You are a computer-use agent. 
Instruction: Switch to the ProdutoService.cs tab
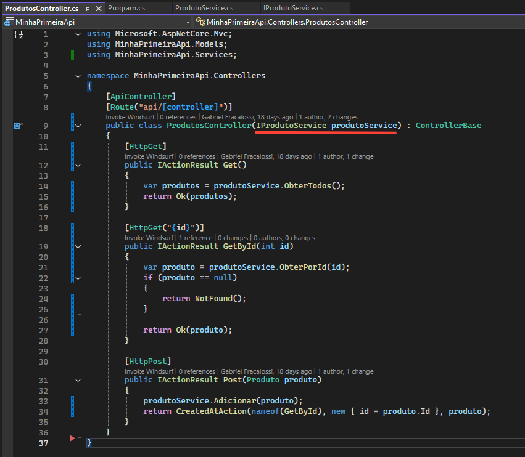point(204,9)
